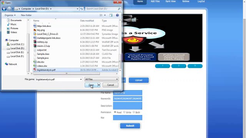
Task: Open Rank View tab on webpage
Action: pos(171,2)
